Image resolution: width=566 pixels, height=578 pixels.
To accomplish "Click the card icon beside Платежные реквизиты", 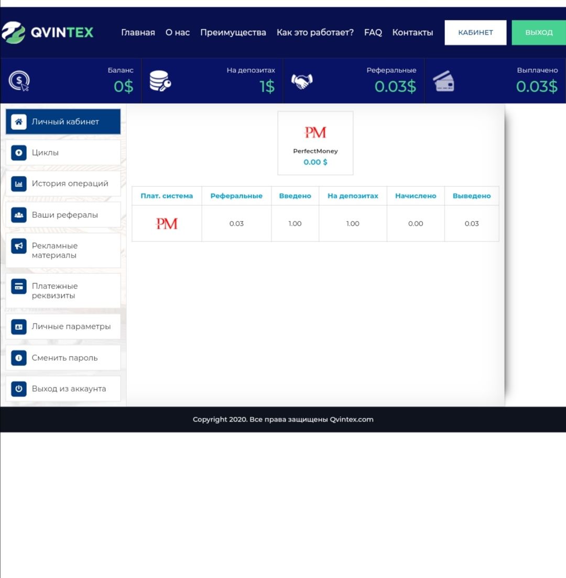I will (x=19, y=286).
